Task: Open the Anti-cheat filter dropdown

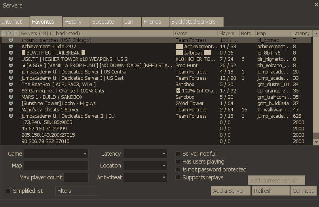Action: coord(145,177)
